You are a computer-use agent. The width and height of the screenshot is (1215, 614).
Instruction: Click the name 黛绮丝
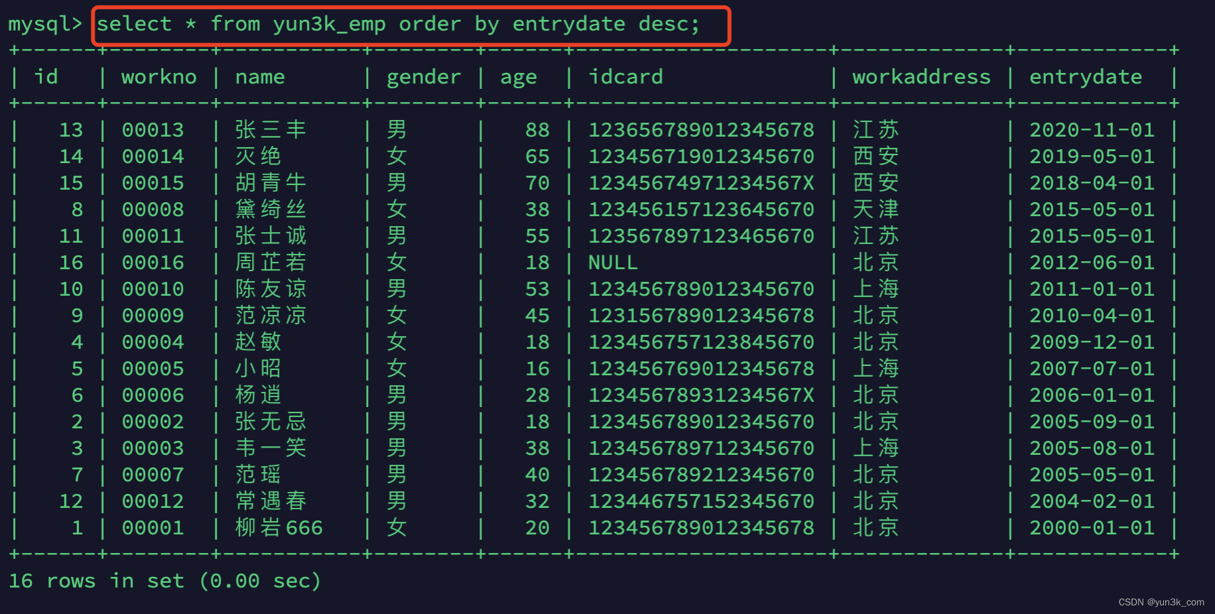pos(271,210)
